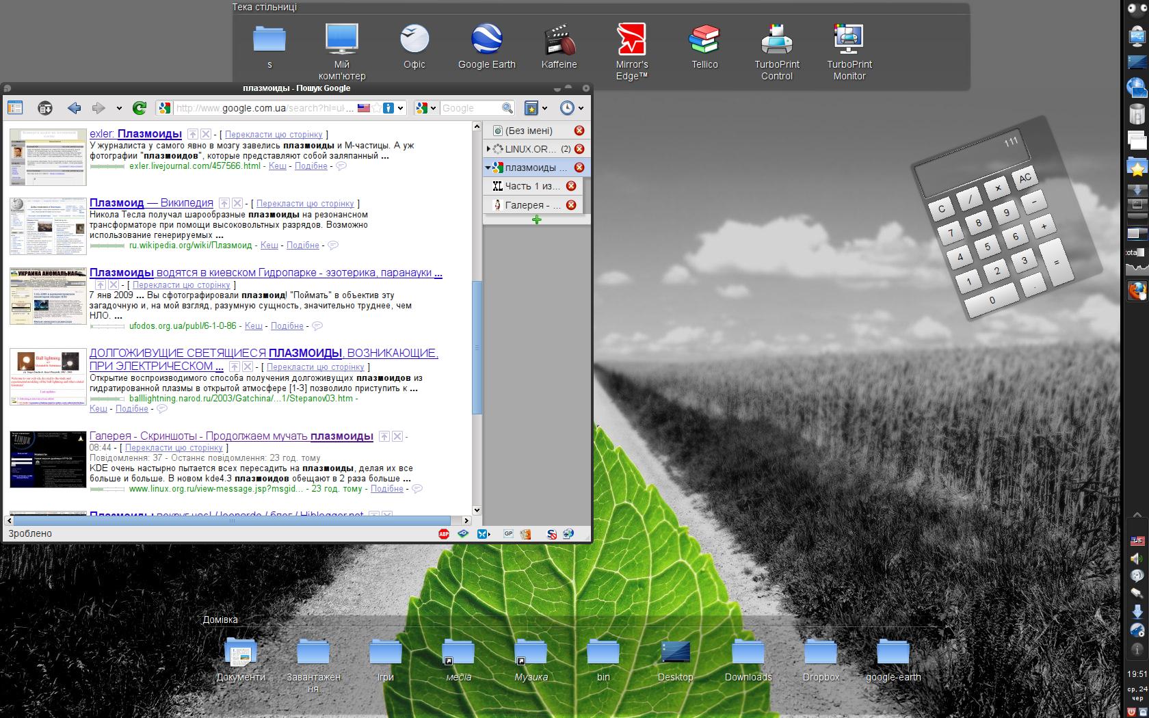Launch TurboPrint Monitor icon
The width and height of the screenshot is (1149, 718).
point(849,52)
